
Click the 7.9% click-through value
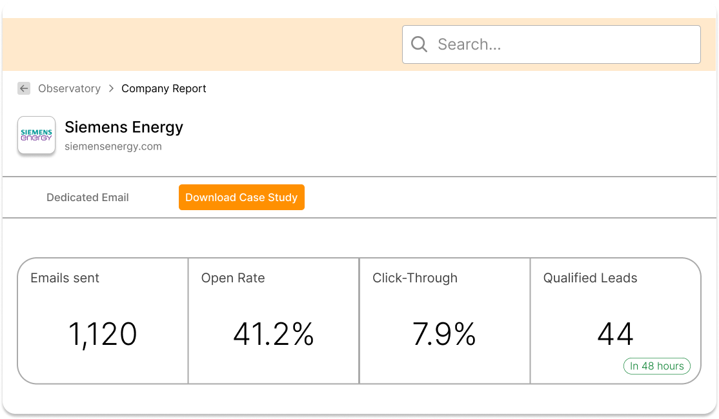pos(444,334)
